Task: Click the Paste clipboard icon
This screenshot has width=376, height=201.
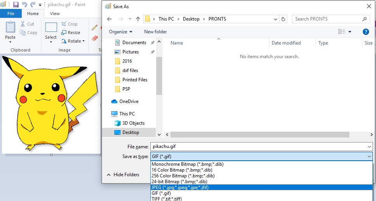Action: [x=10, y=27]
